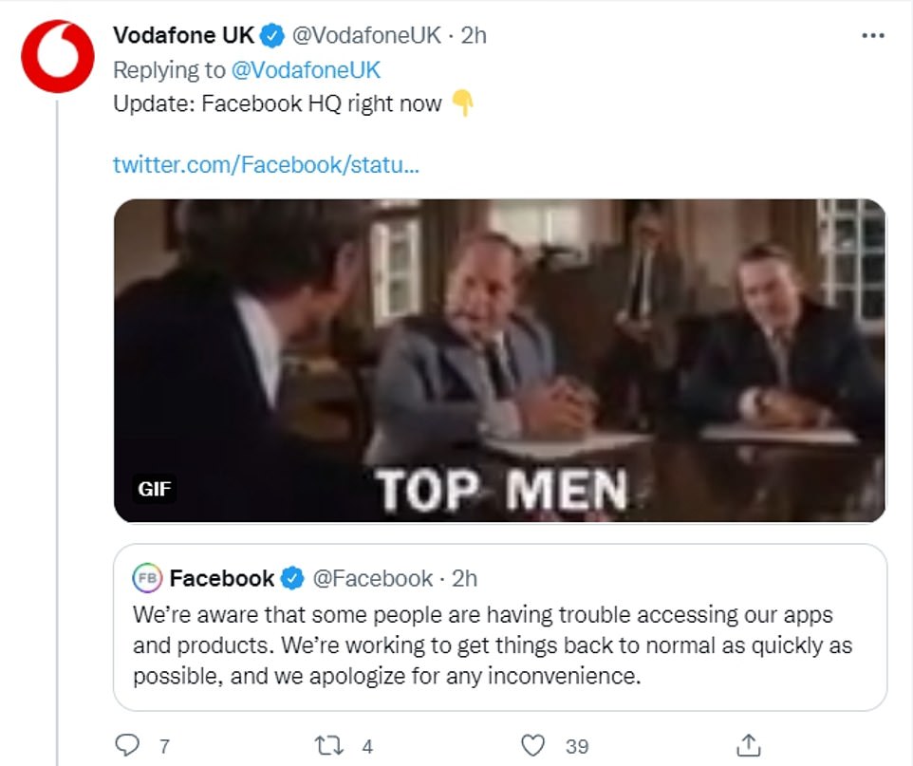
Task: Open the three-dot more options menu
Action: [872, 36]
